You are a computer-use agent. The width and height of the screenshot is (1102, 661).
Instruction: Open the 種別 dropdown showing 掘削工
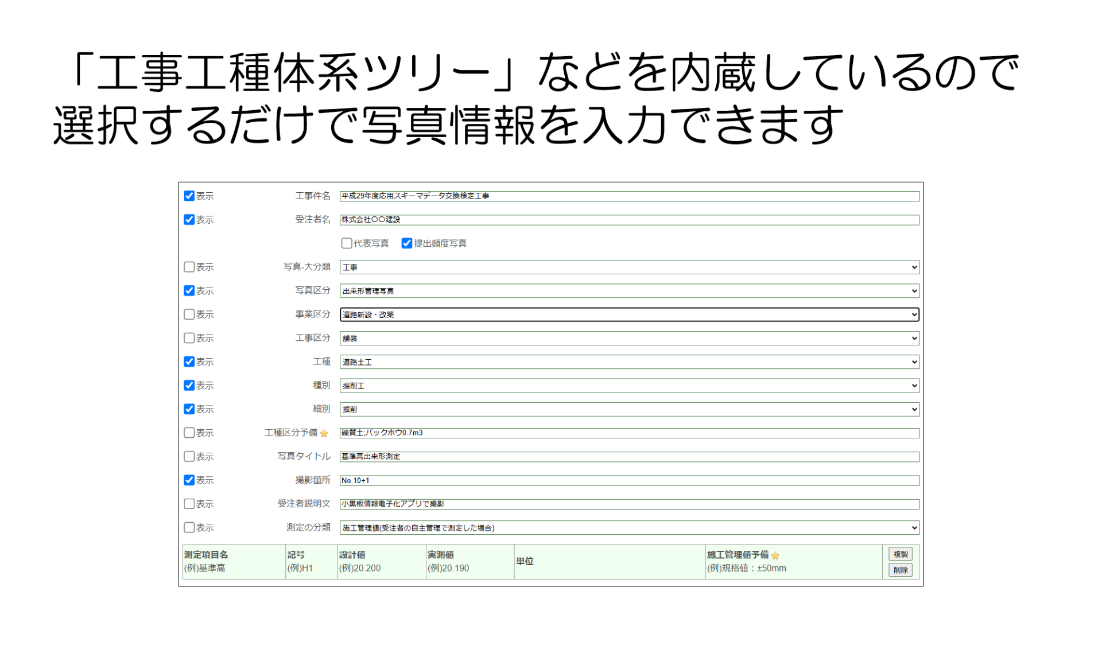(913, 386)
